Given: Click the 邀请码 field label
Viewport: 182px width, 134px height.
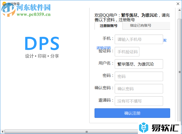Looking at the screenshot, I should click(106, 100).
